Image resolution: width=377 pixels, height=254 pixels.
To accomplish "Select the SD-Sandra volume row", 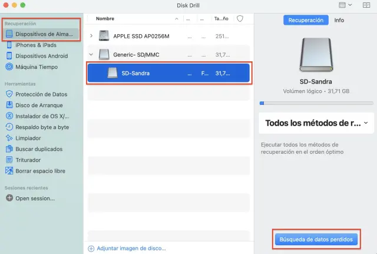I will 169,74.
